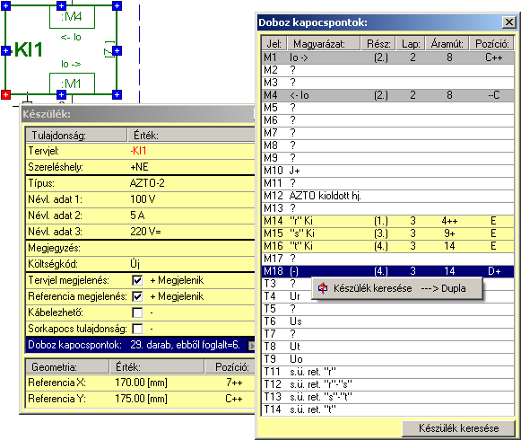Select the M1 'Io ->' row

(387, 57)
